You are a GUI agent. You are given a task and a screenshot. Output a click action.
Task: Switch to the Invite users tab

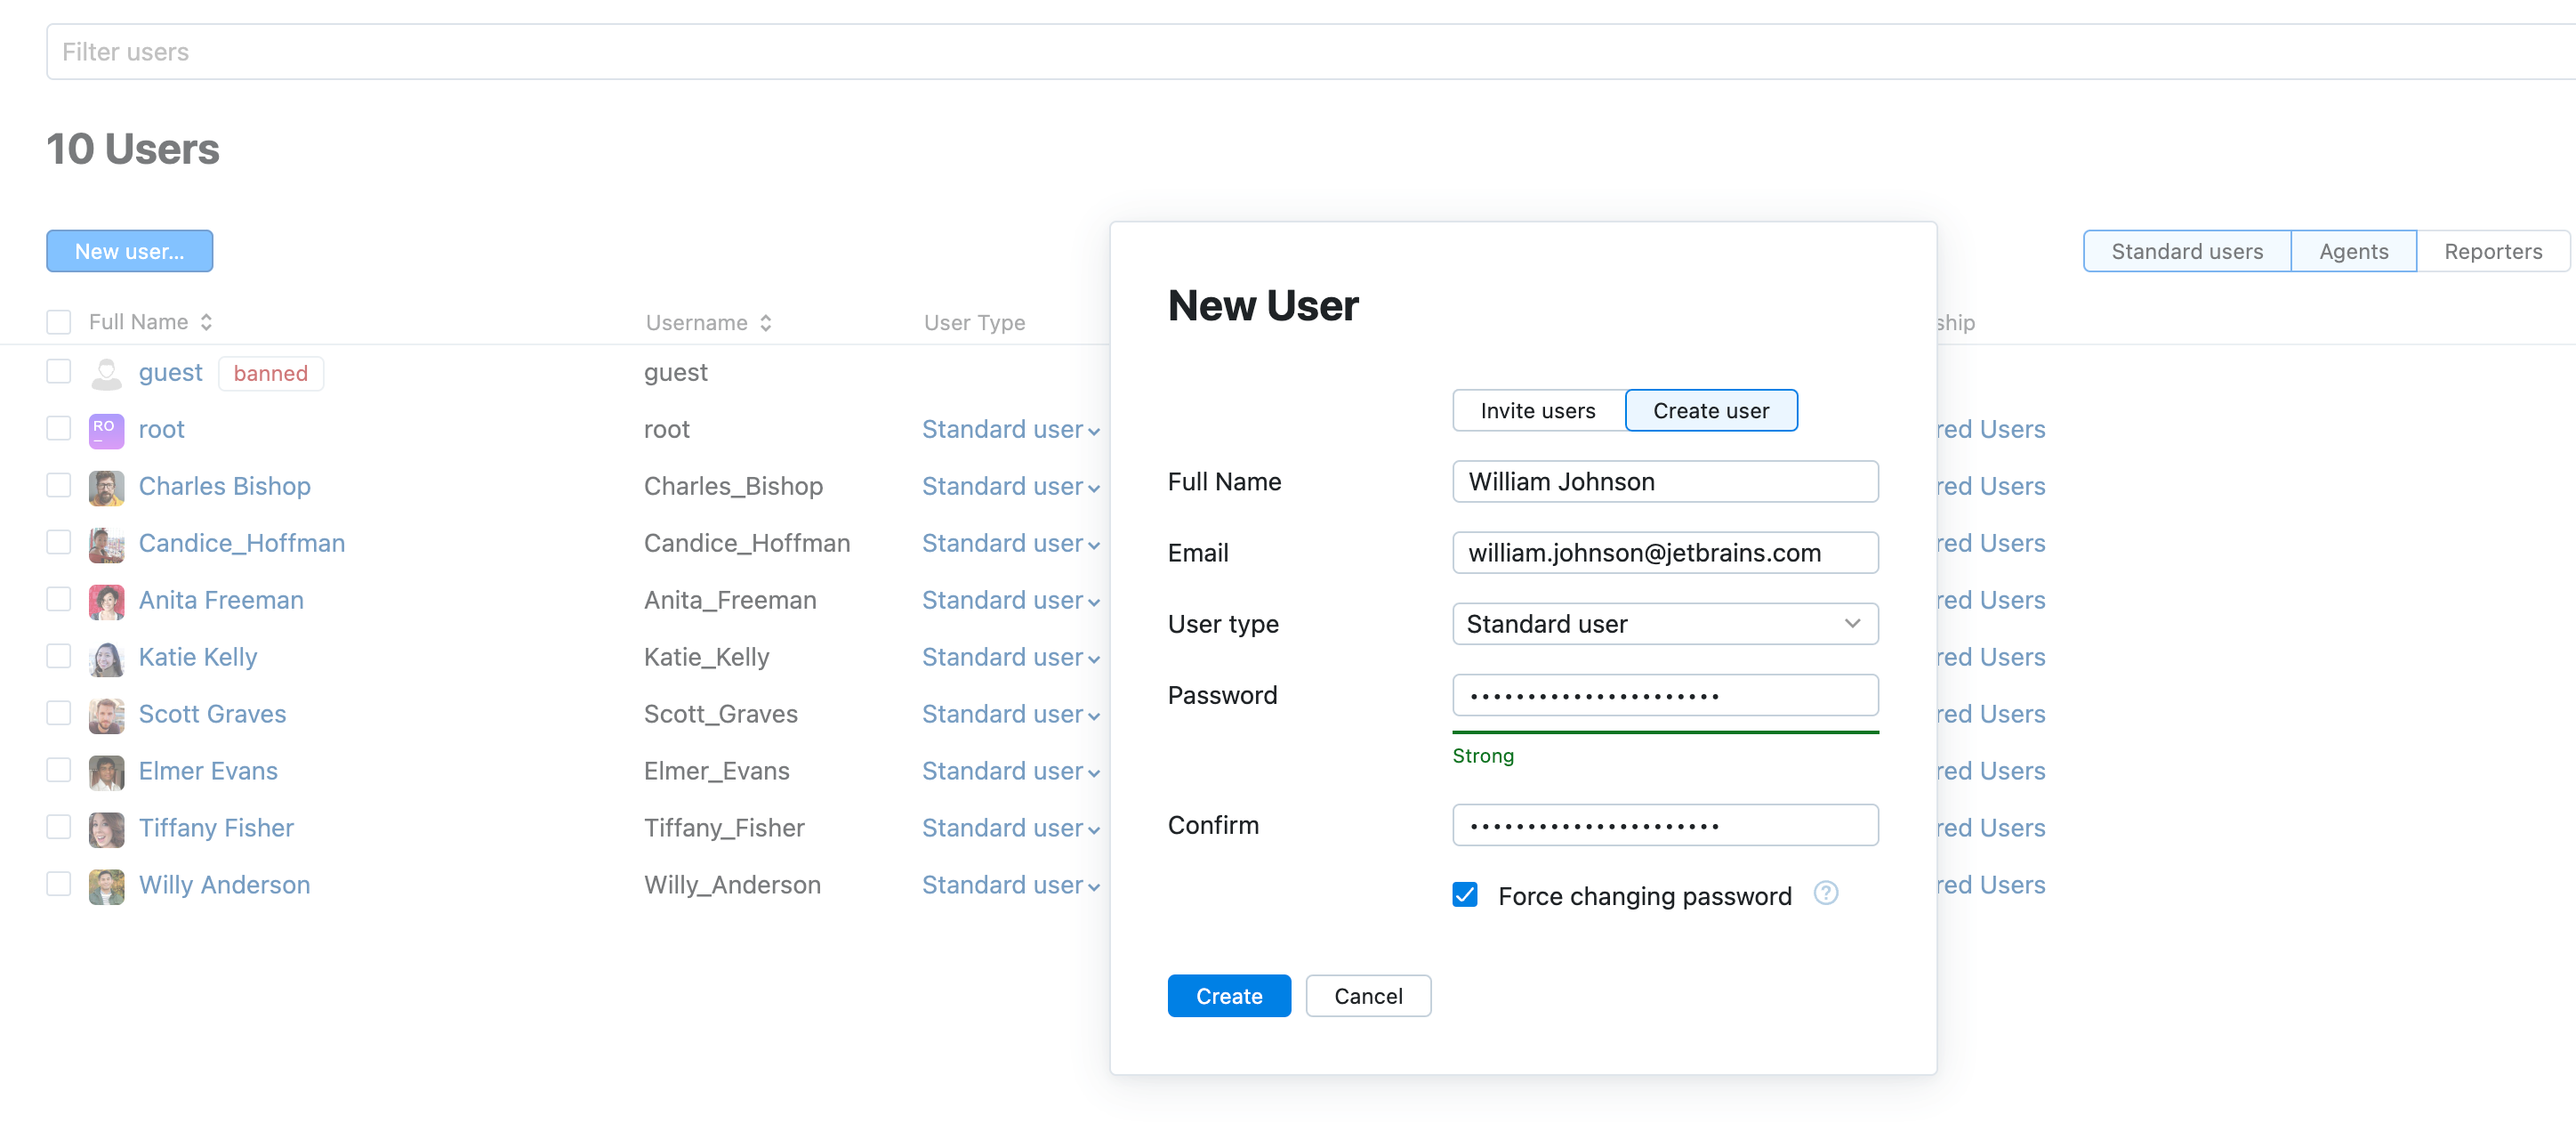pos(1537,410)
